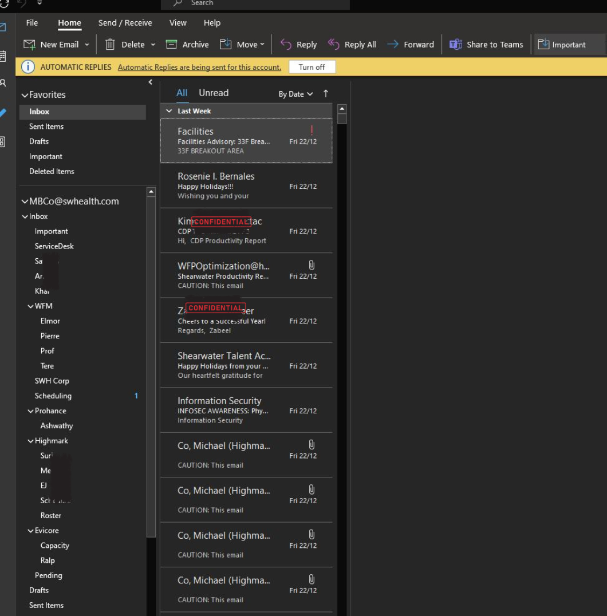Open the By Date sort dropdown

[x=295, y=94]
